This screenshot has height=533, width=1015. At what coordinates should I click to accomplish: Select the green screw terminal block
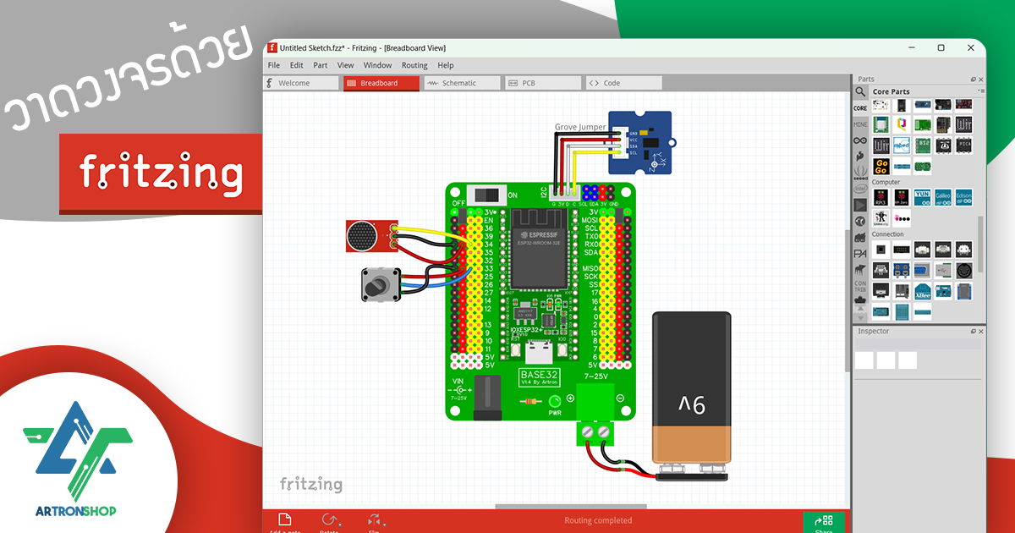pos(597,415)
